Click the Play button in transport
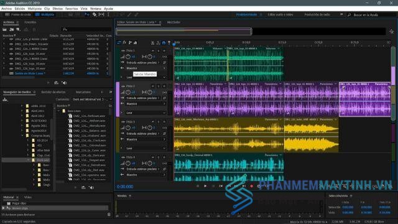The image size is (398, 224). [205, 186]
